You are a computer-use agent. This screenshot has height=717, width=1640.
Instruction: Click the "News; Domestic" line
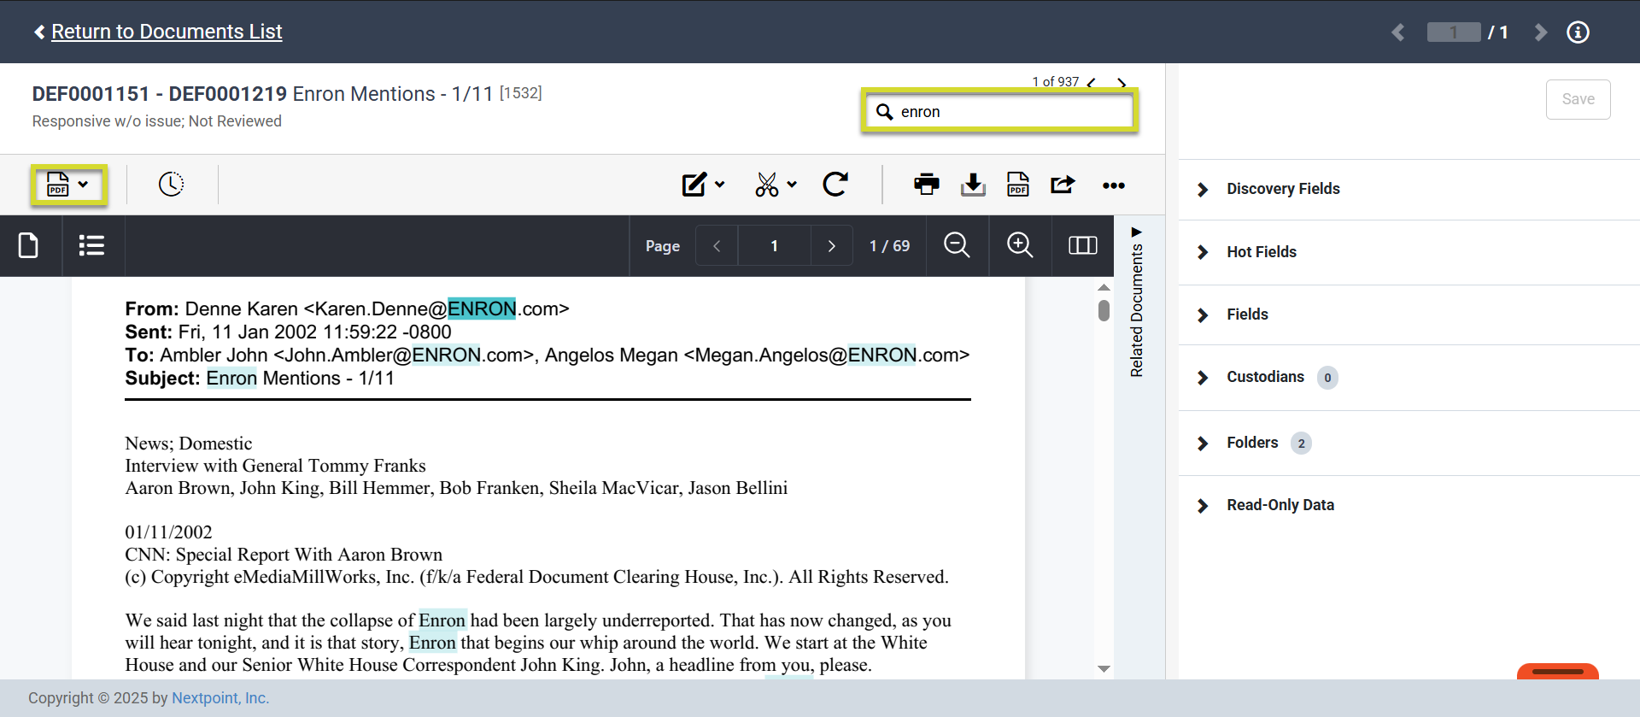[189, 444]
